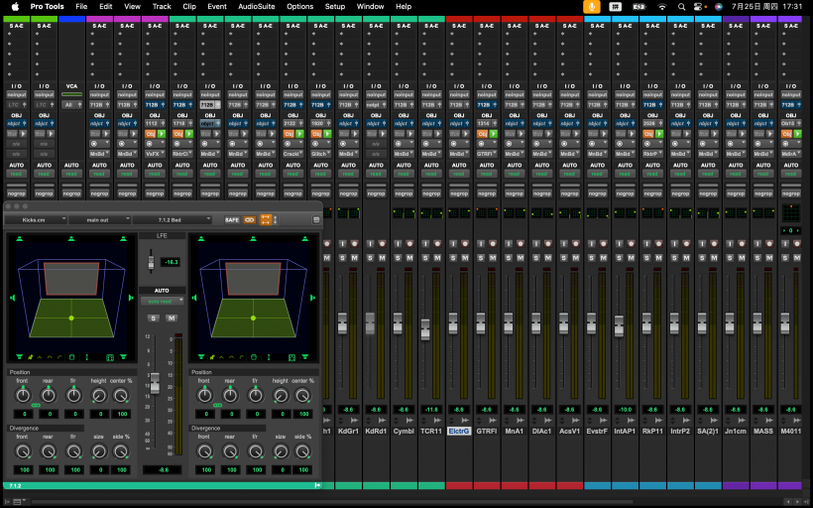The height and width of the screenshot is (508, 813).
Task: Open auto read automation dropdown in panner
Action: coord(162,301)
